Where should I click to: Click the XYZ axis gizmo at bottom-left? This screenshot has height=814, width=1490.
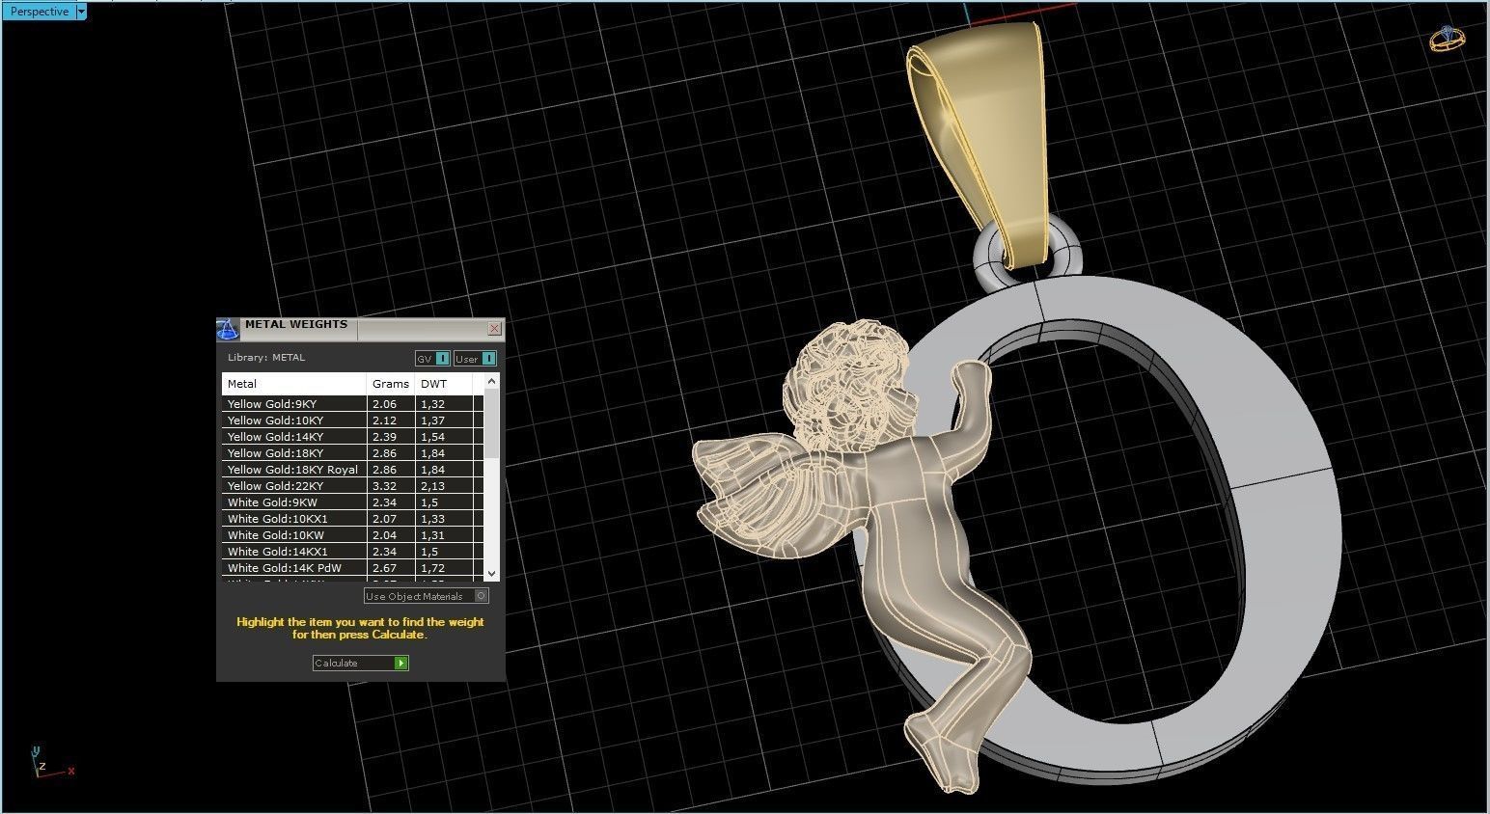(x=48, y=764)
